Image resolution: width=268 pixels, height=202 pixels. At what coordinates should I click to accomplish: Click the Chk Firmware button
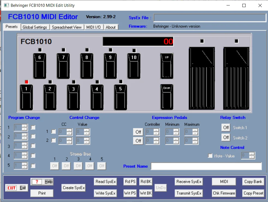(x=224, y=193)
